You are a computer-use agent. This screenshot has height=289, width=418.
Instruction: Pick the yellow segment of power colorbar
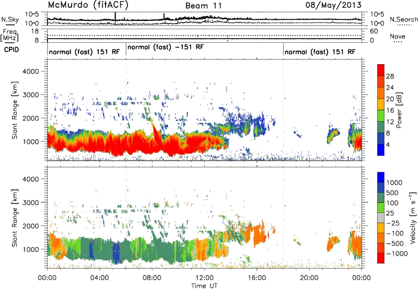tap(381, 104)
